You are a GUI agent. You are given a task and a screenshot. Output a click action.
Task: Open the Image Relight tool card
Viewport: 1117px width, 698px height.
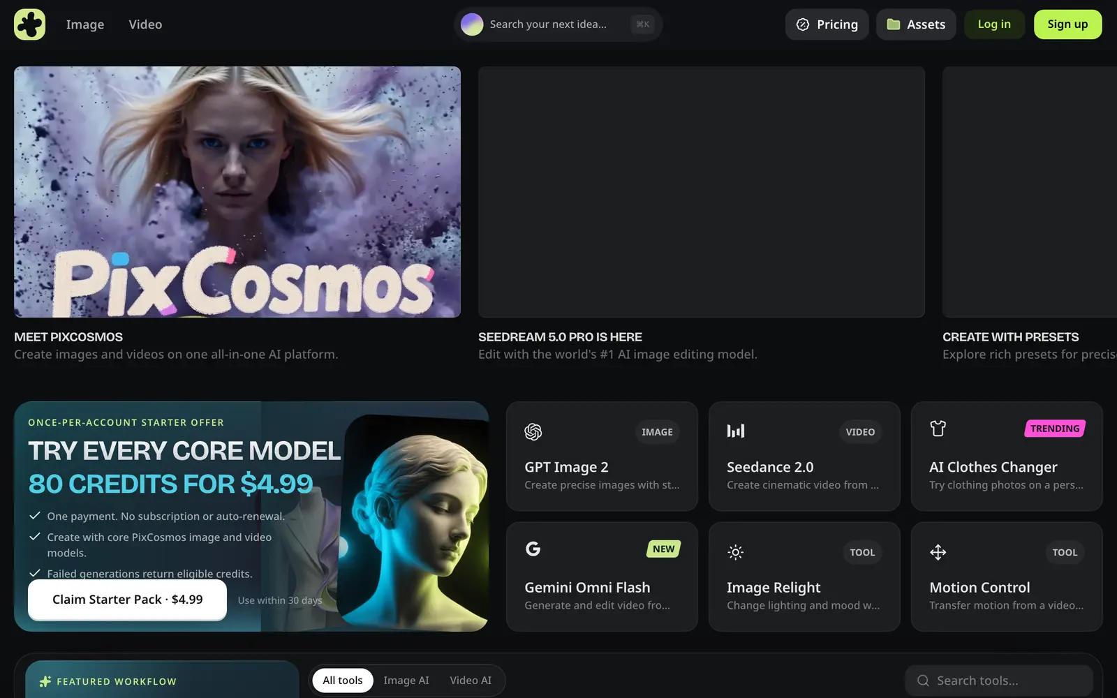point(804,577)
